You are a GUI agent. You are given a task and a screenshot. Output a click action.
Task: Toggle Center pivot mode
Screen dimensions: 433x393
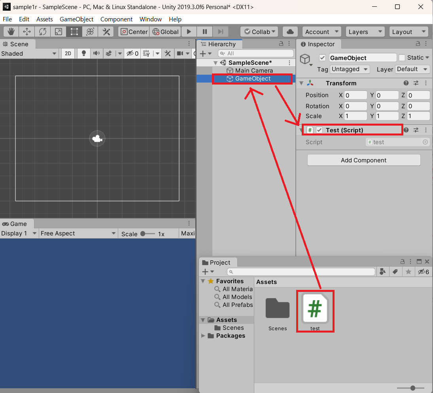click(134, 32)
